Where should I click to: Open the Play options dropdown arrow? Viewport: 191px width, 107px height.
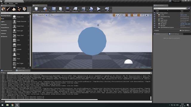point(103,10)
